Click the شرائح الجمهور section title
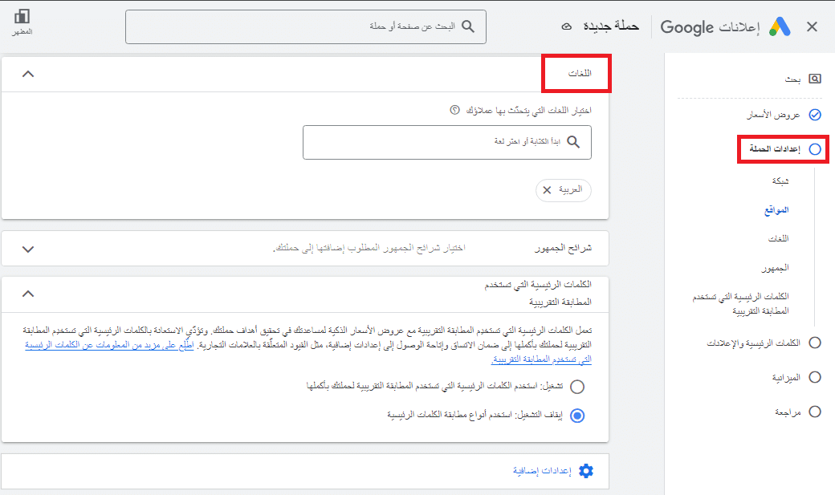This screenshot has height=495, width=835. pos(564,248)
